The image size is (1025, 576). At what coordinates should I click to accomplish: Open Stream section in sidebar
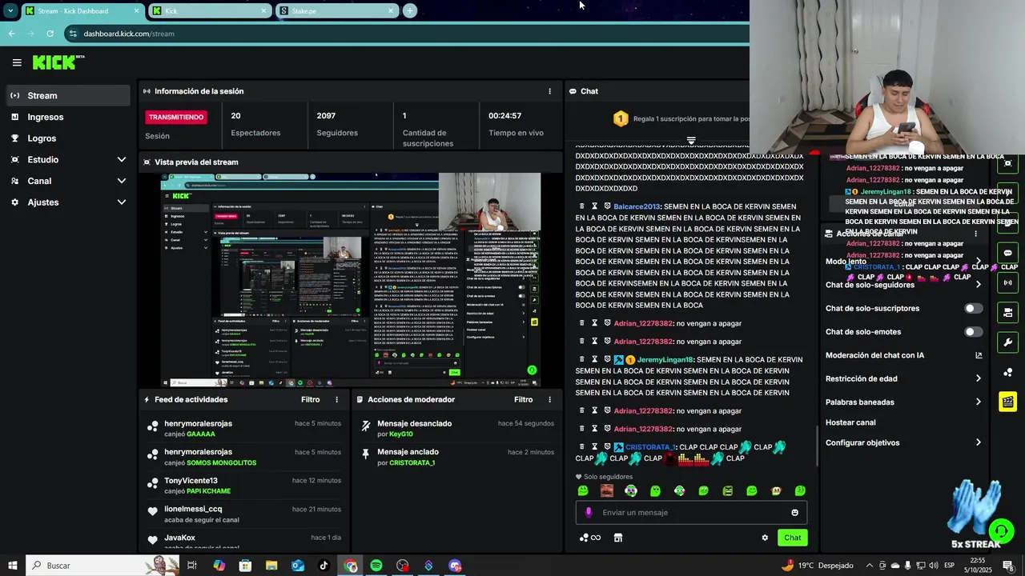(x=67, y=95)
